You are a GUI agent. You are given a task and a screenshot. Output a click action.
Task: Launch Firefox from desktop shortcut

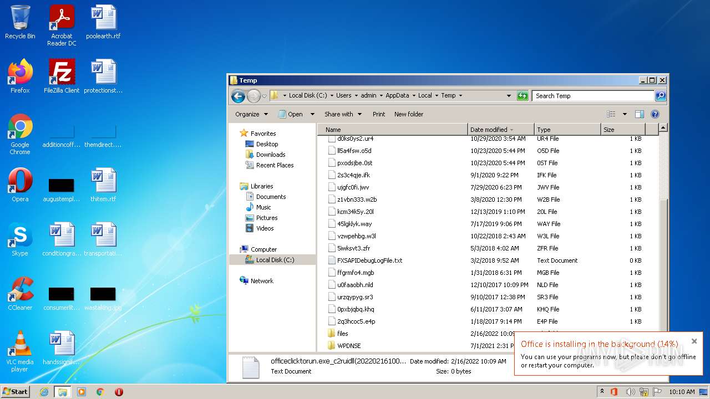(x=20, y=76)
